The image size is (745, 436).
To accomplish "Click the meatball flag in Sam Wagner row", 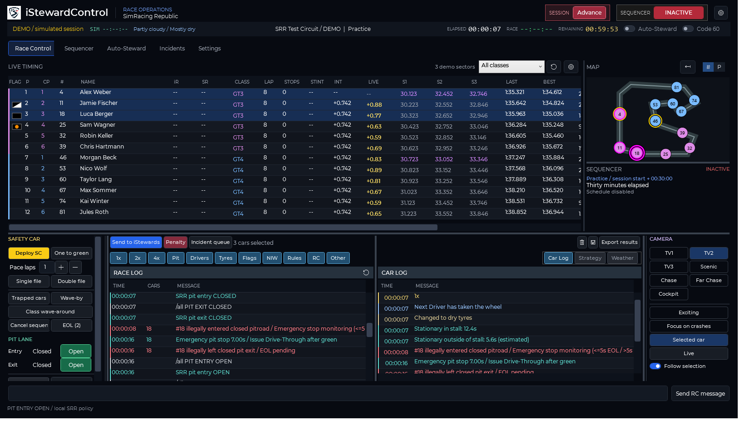I will click(x=17, y=127).
